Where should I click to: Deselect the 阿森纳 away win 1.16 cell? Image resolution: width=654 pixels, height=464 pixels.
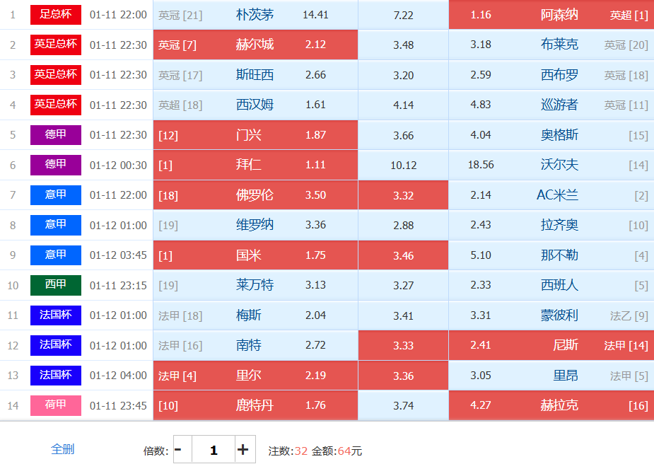click(551, 15)
